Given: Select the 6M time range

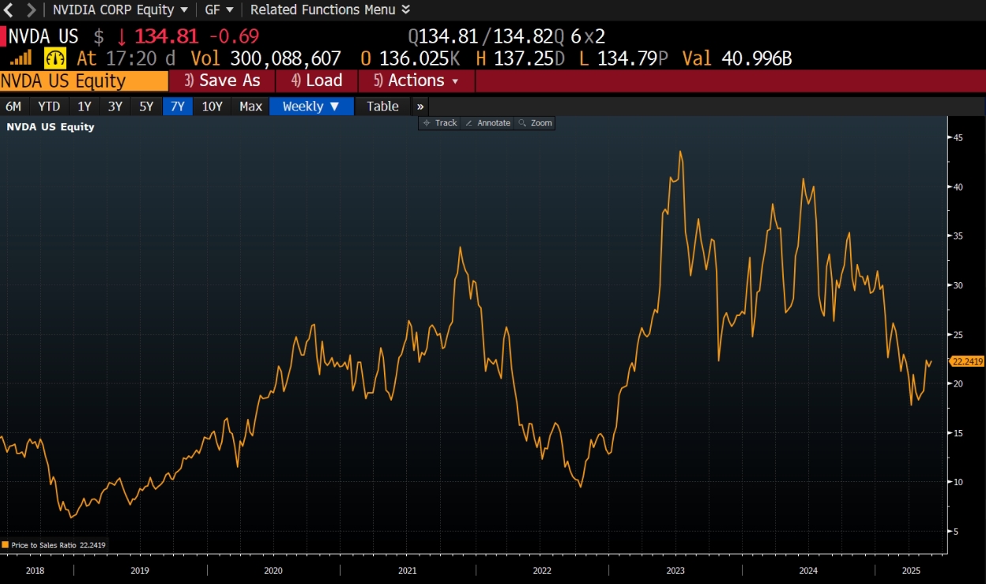Looking at the screenshot, I should (13, 106).
